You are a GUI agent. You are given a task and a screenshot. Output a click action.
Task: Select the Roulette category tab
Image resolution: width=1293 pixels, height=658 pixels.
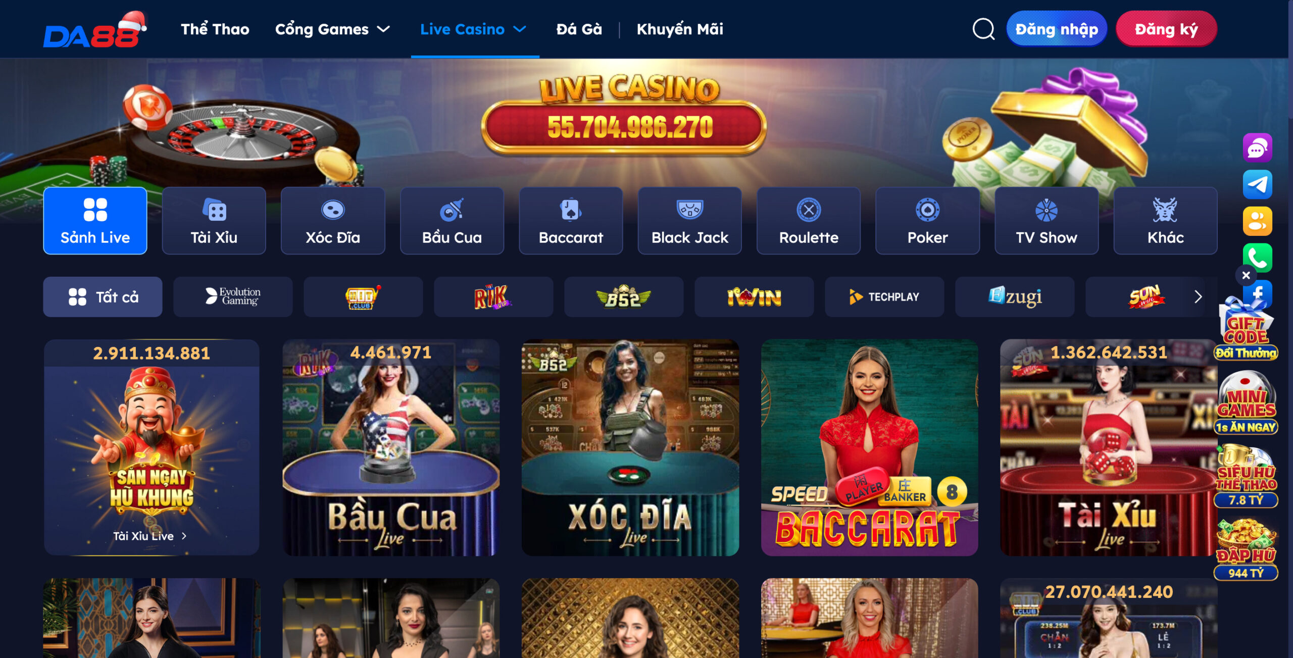[x=809, y=221]
